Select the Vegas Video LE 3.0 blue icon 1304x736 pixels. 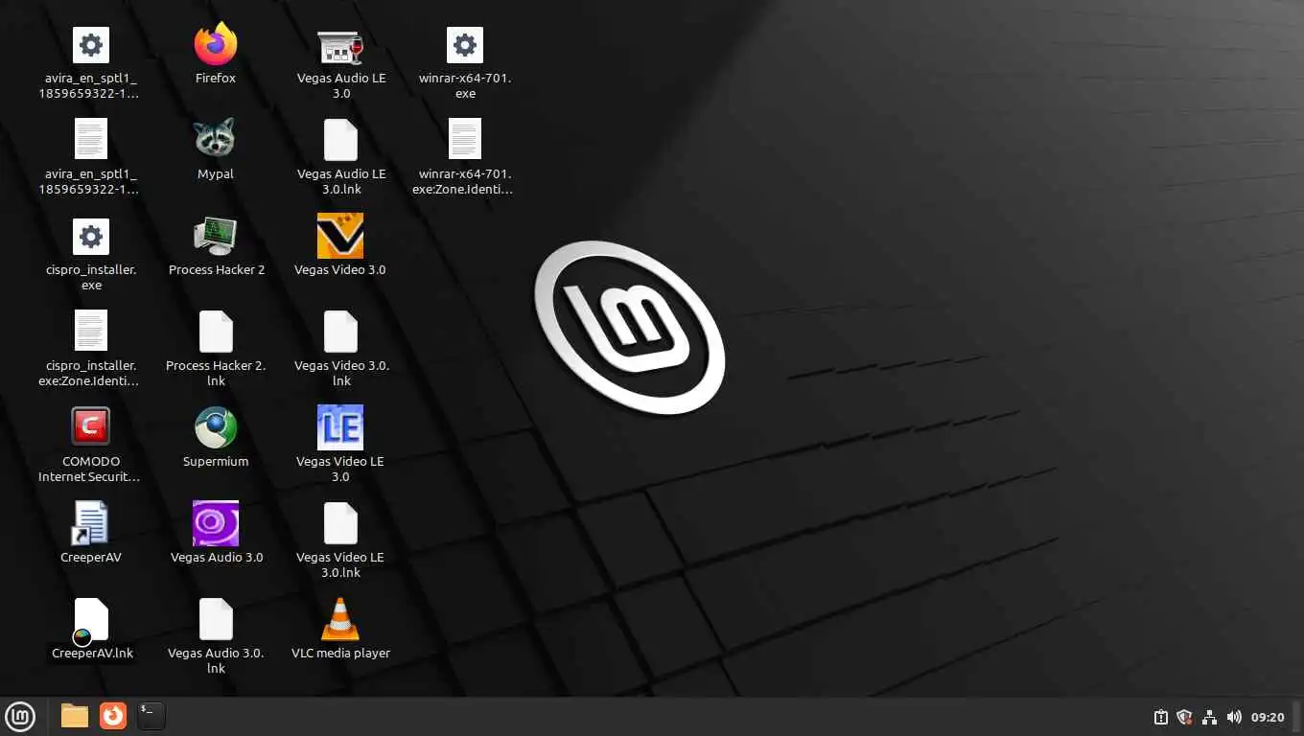(340, 427)
